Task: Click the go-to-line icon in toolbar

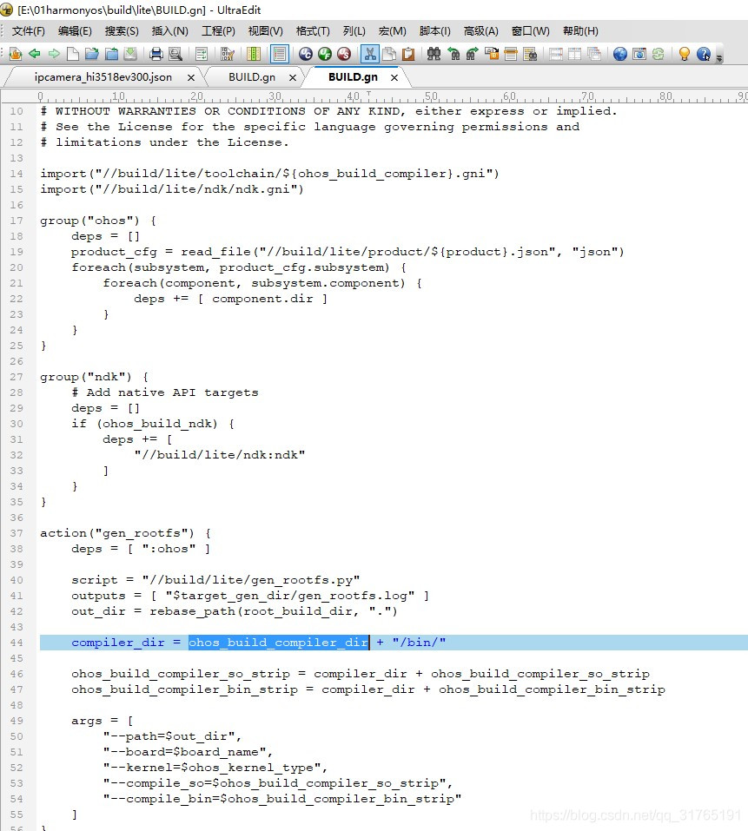Action: [511, 54]
